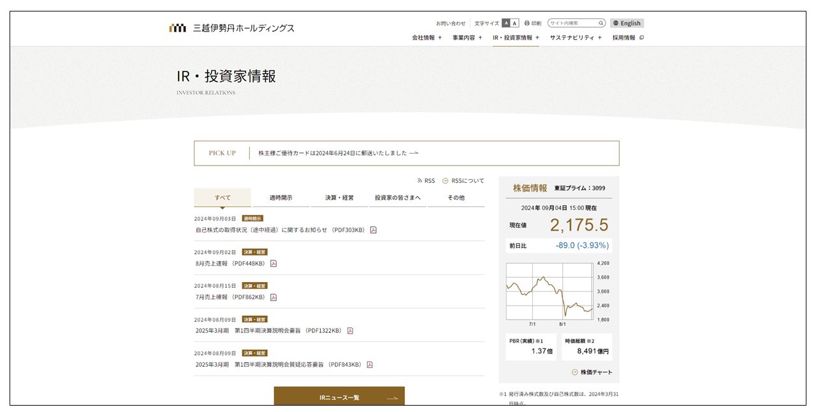Select the その他 news tab
The image size is (816, 412).
tap(456, 197)
